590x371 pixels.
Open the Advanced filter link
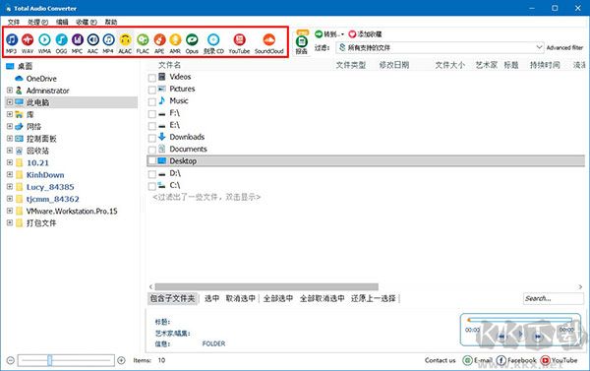pos(564,48)
